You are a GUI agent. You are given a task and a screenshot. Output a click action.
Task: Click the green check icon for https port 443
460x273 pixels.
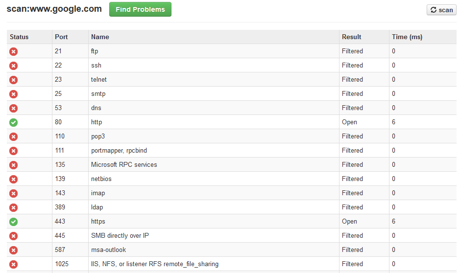coord(14,222)
